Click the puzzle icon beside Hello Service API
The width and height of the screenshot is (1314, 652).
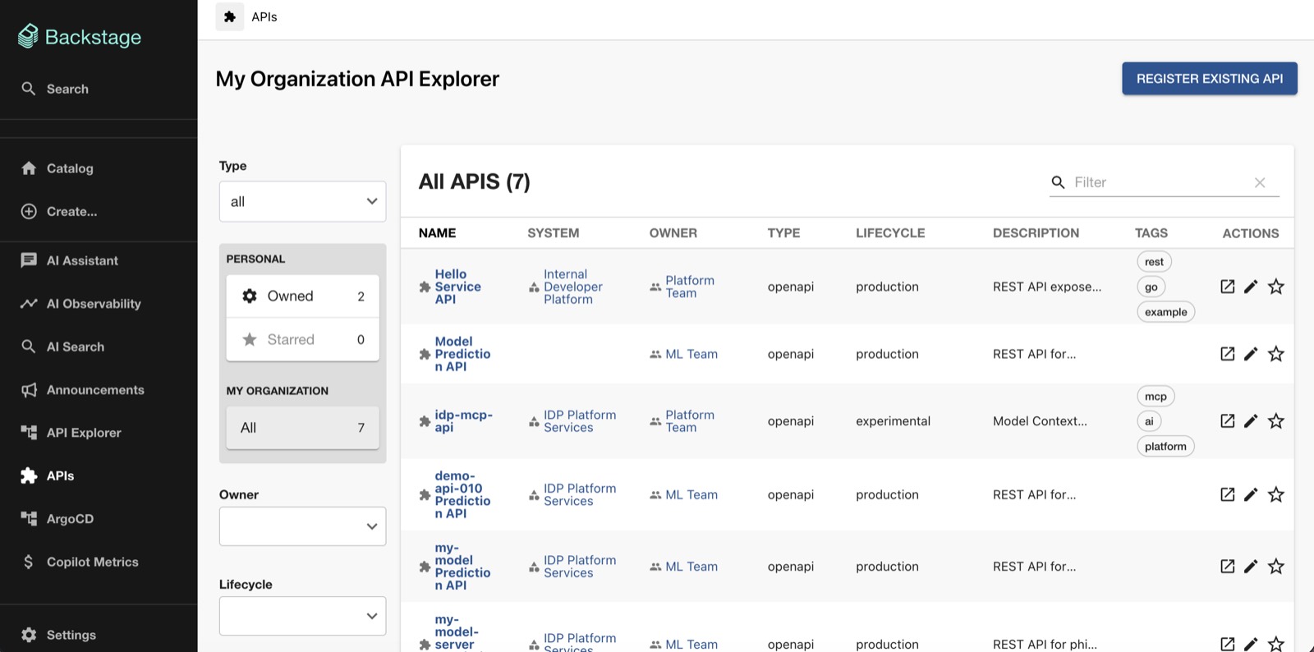[x=425, y=287]
